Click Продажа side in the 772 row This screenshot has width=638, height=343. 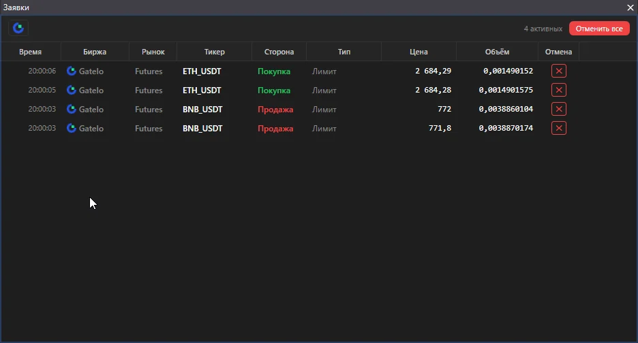click(x=275, y=110)
